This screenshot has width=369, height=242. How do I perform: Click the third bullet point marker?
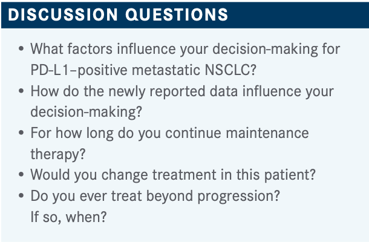[21, 132]
